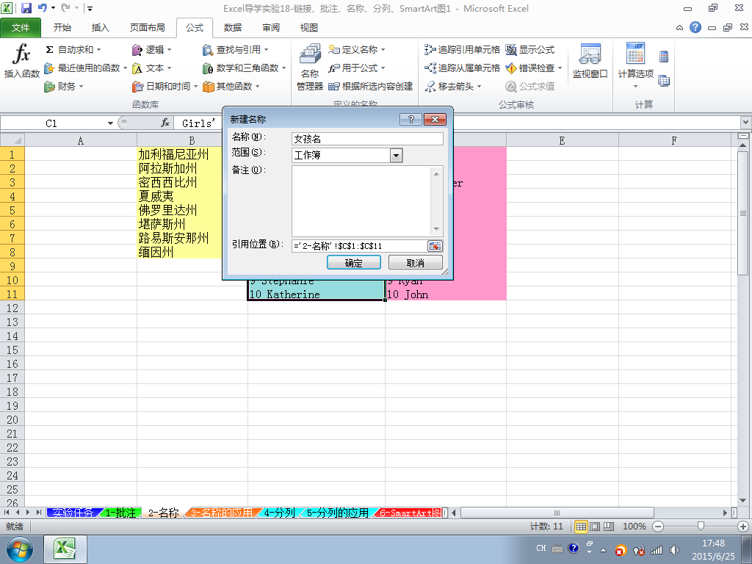Screen dimensions: 752x564
Task: Click Trace Dependents (追踪从属单元格)
Action: [462, 68]
